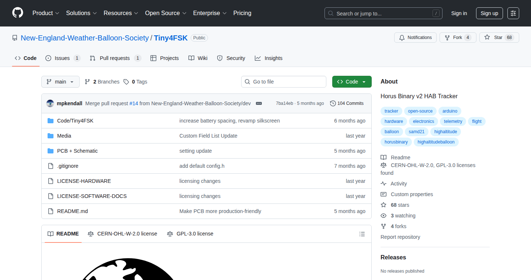This screenshot has height=280, width=531.
Task: Click the Media folder icon
Action: pos(51,136)
